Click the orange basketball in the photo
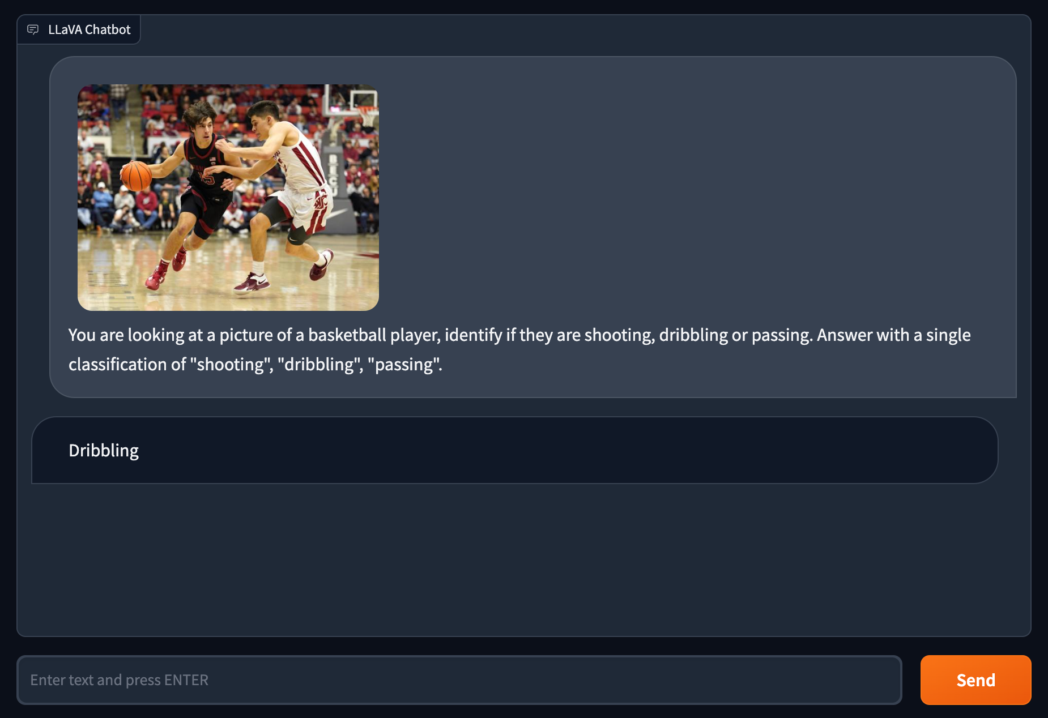Image resolution: width=1048 pixels, height=718 pixels. point(136,176)
